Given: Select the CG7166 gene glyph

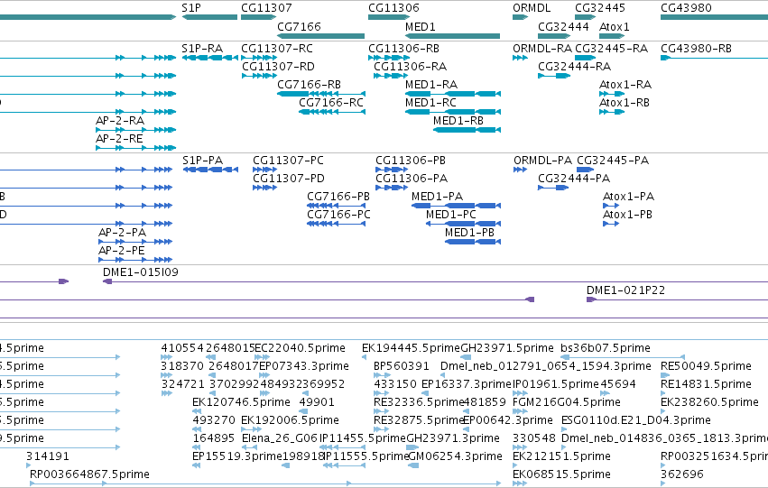Looking at the screenshot, I should coord(320,36).
